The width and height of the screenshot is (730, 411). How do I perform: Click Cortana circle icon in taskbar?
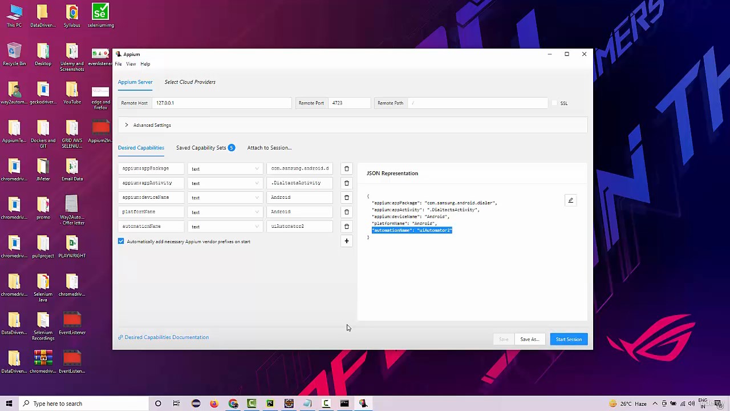[x=158, y=404]
